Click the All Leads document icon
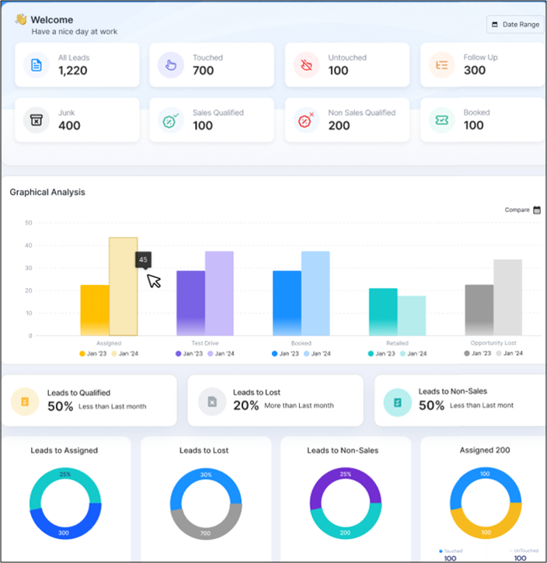Image resolution: width=547 pixels, height=563 pixels. tap(37, 65)
